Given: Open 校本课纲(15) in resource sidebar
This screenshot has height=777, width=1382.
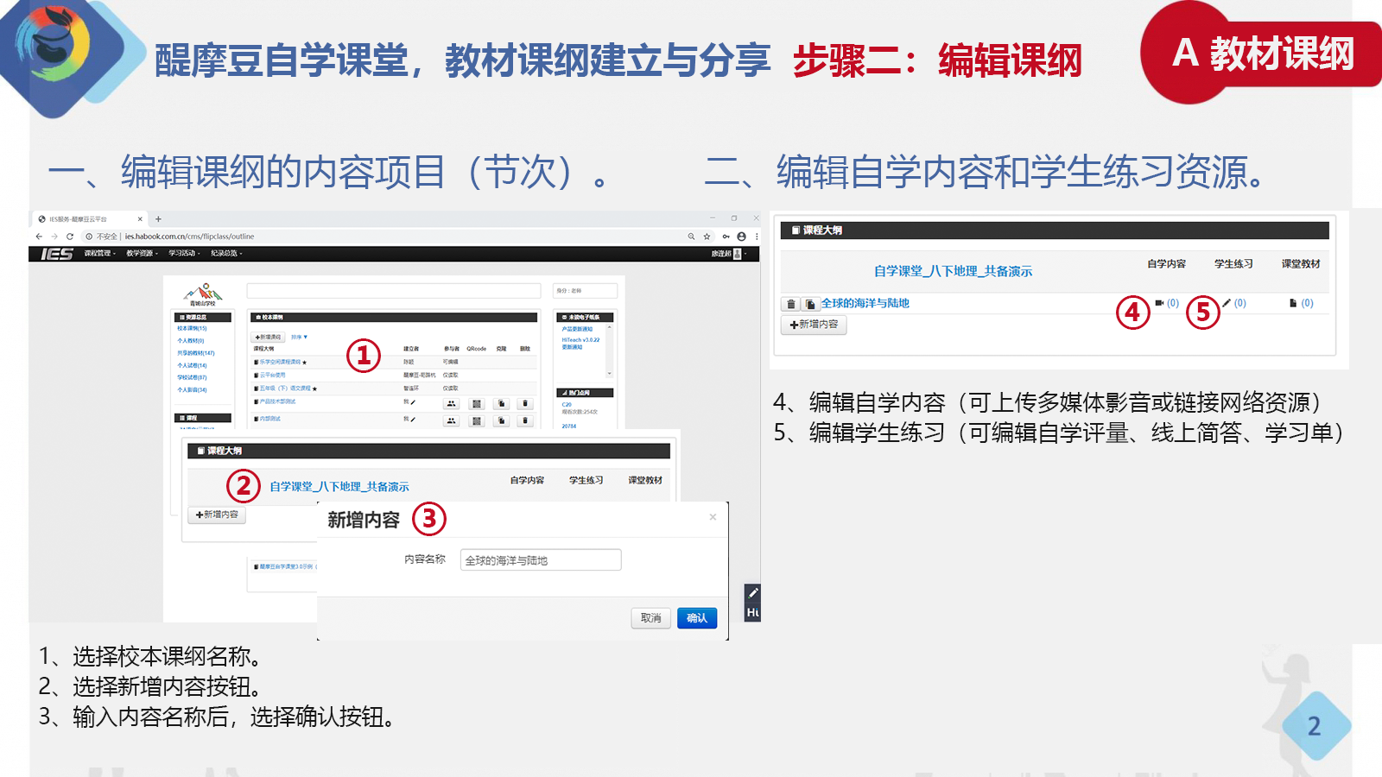Looking at the screenshot, I should pos(192,328).
